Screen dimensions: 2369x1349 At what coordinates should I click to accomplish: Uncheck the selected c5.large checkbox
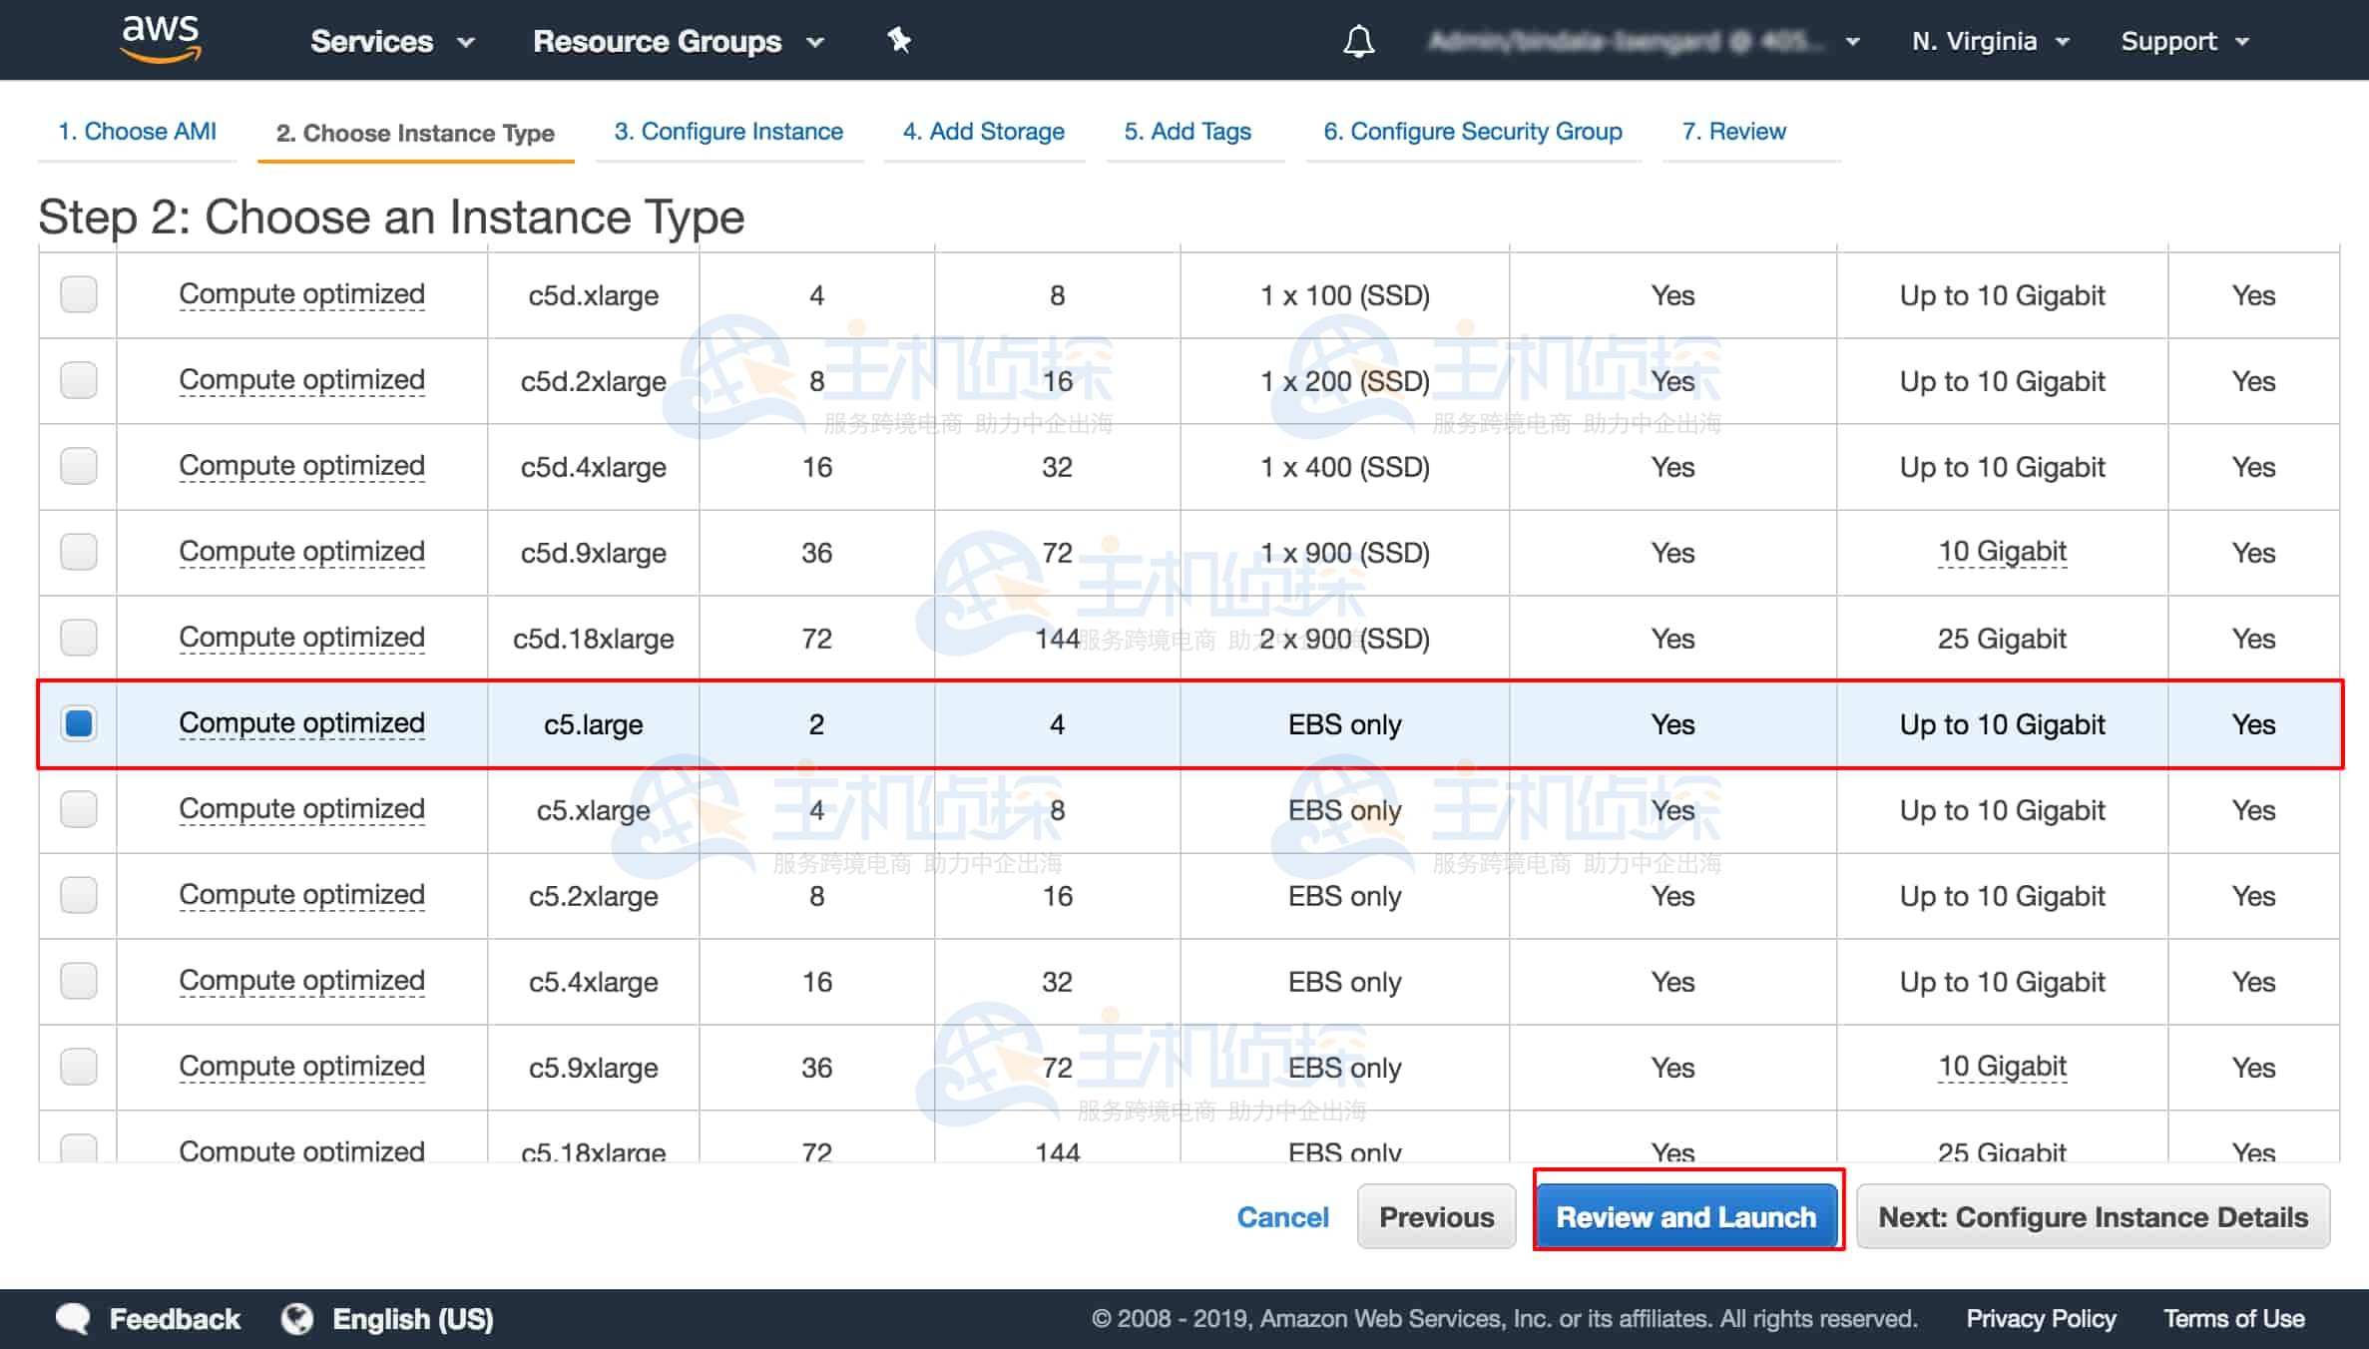(79, 723)
